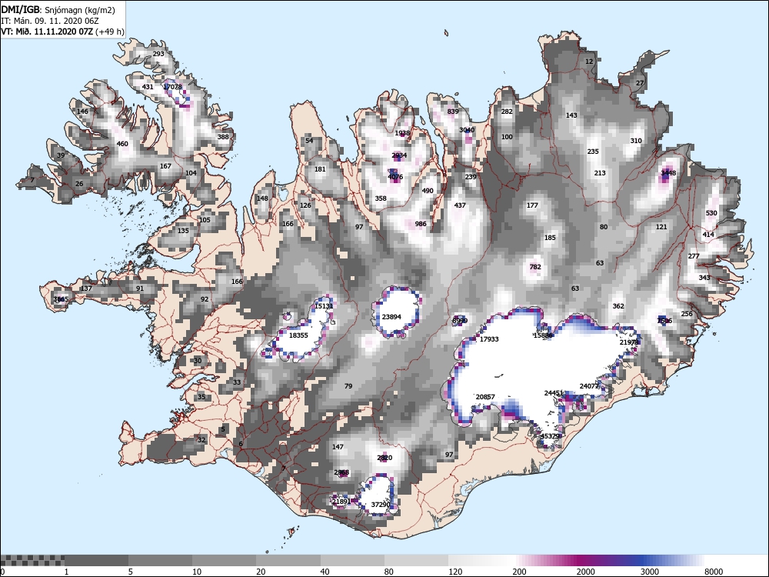
Task: Click the snow value "431"
Action: (148, 87)
